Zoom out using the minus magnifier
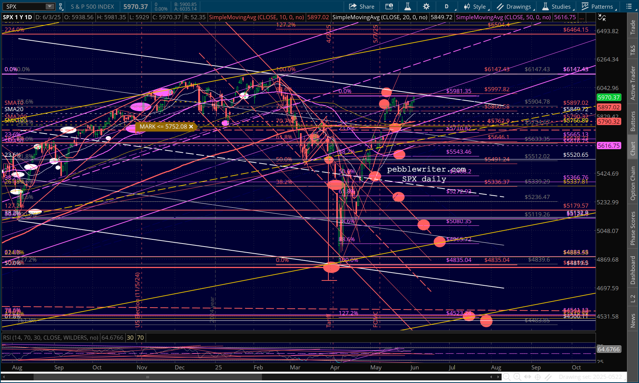The image size is (639, 383). pyautogui.click(x=507, y=377)
